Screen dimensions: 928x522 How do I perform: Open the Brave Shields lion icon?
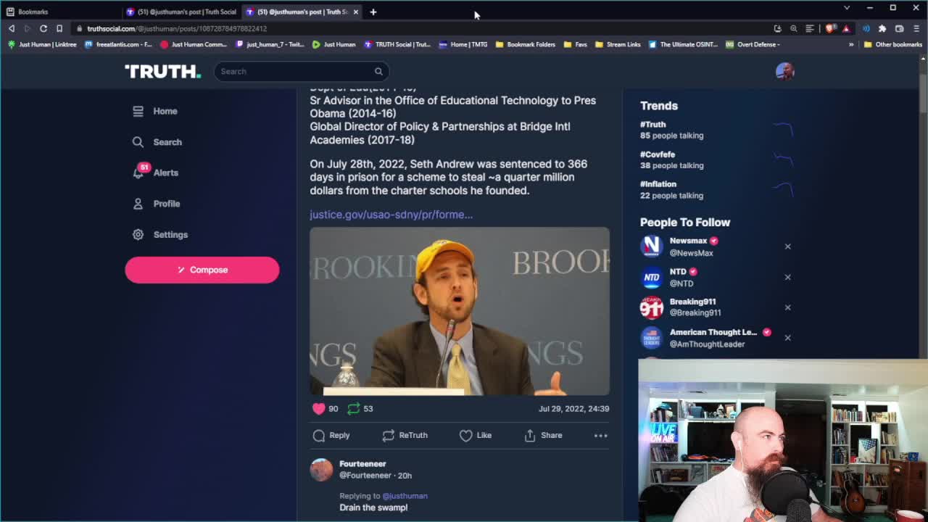coord(831,28)
